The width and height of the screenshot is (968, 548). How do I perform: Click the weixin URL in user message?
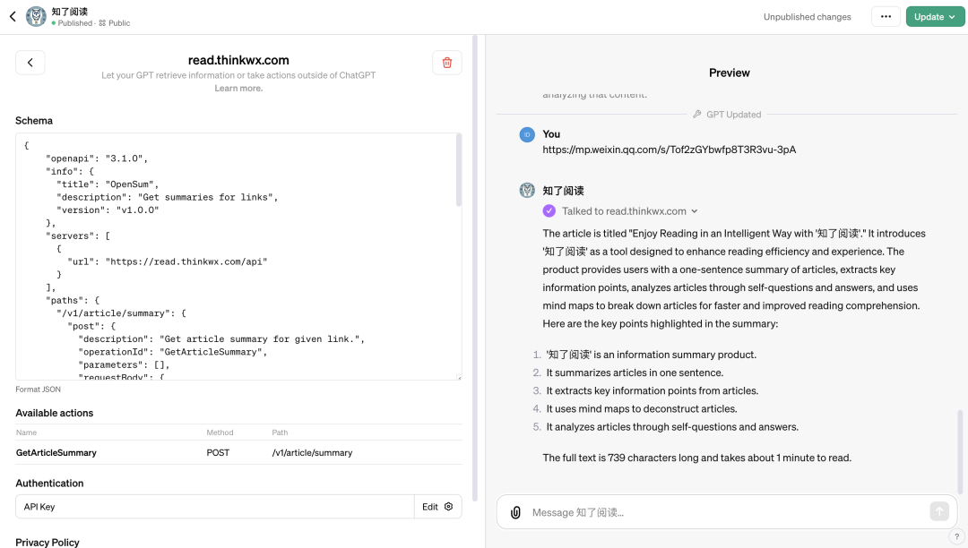[670, 150]
